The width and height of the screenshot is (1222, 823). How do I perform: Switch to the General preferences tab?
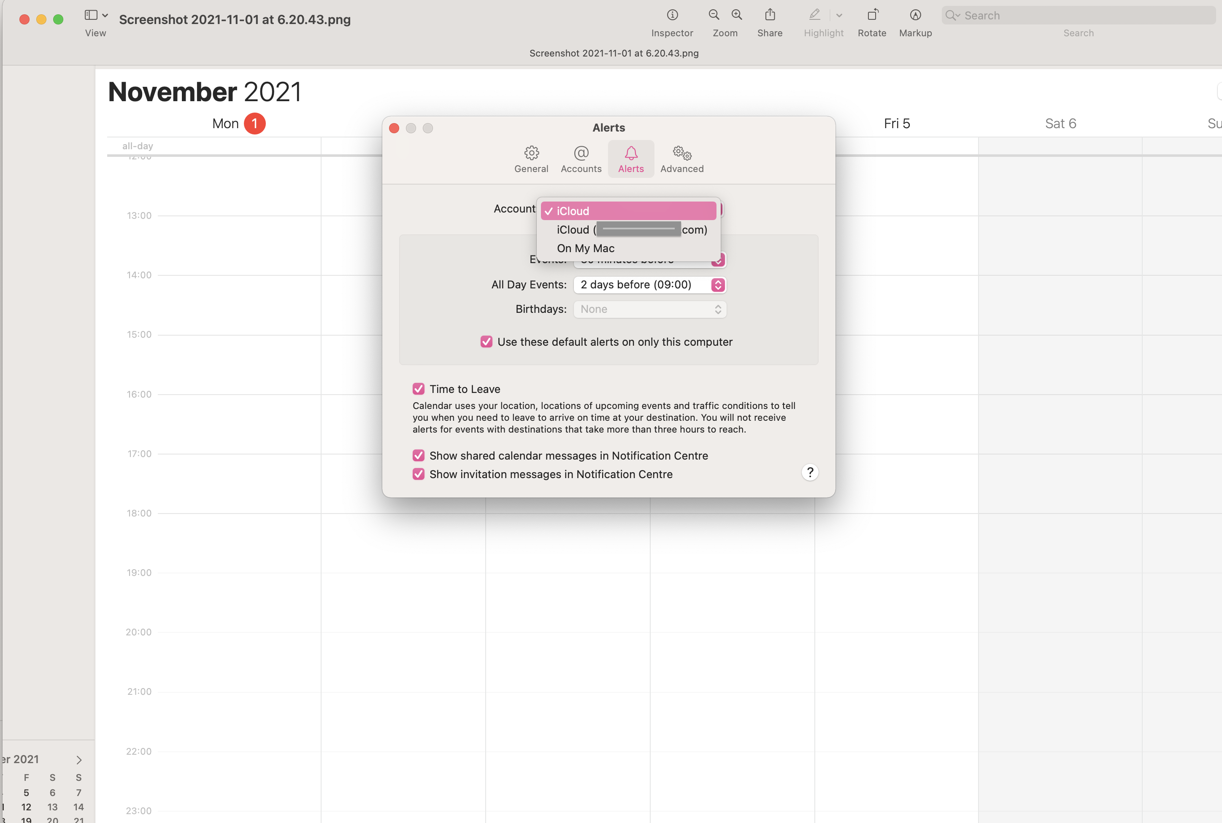point(531,159)
